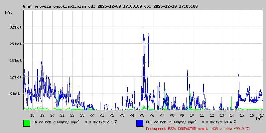Select the 32Mbit y-axis label
The height and width of the screenshot is (133, 266).
coord(16,27)
